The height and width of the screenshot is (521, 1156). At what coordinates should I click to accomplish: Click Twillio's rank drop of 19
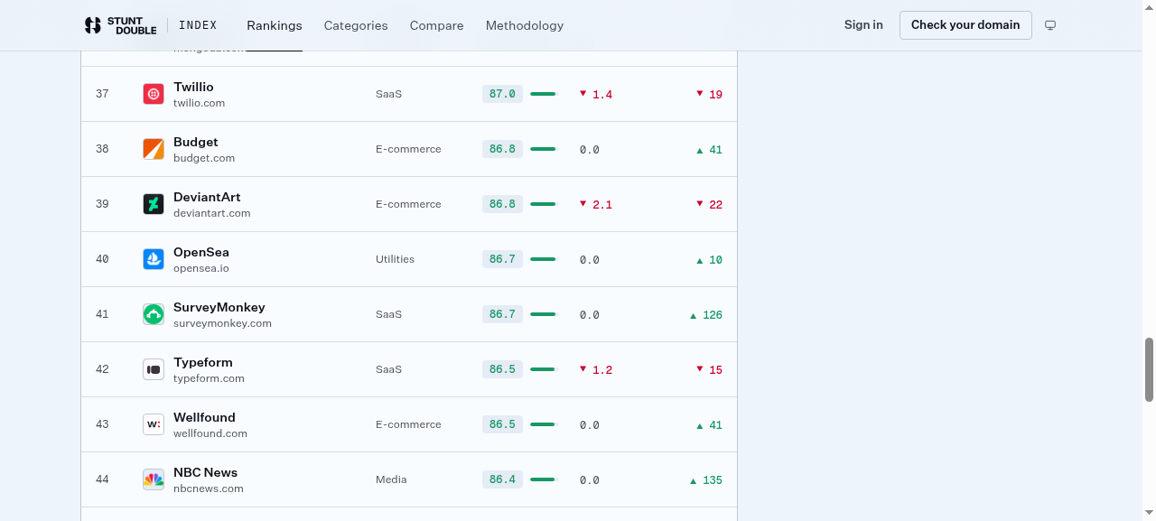(709, 94)
